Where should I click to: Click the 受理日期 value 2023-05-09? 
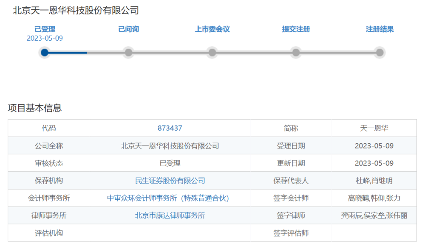[x=374, y=146]
